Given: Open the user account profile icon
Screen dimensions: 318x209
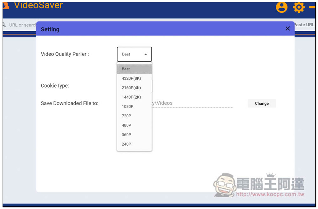Looking at the screenshot, I should click(281, 7).
